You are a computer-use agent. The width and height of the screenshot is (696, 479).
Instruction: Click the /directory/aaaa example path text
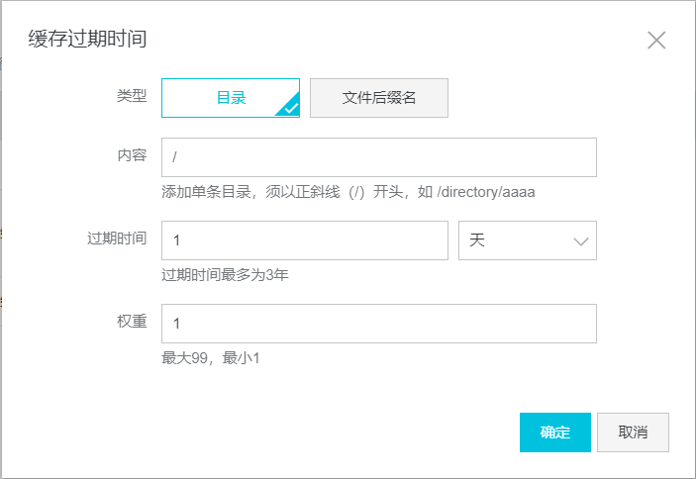485,192
